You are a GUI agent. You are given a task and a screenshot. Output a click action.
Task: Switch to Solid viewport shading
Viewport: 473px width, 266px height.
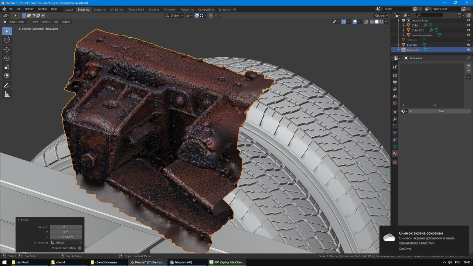pyautogui.click(x=377, y=21)
